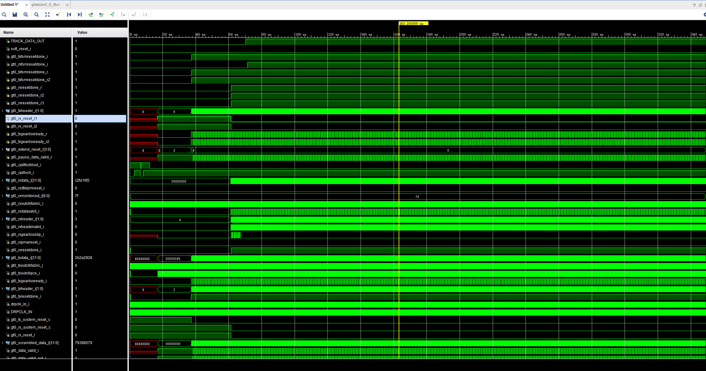The height and width of the screenshot is (371, 706).
Task: Jump to next transition icon
Action: (101, 15)
